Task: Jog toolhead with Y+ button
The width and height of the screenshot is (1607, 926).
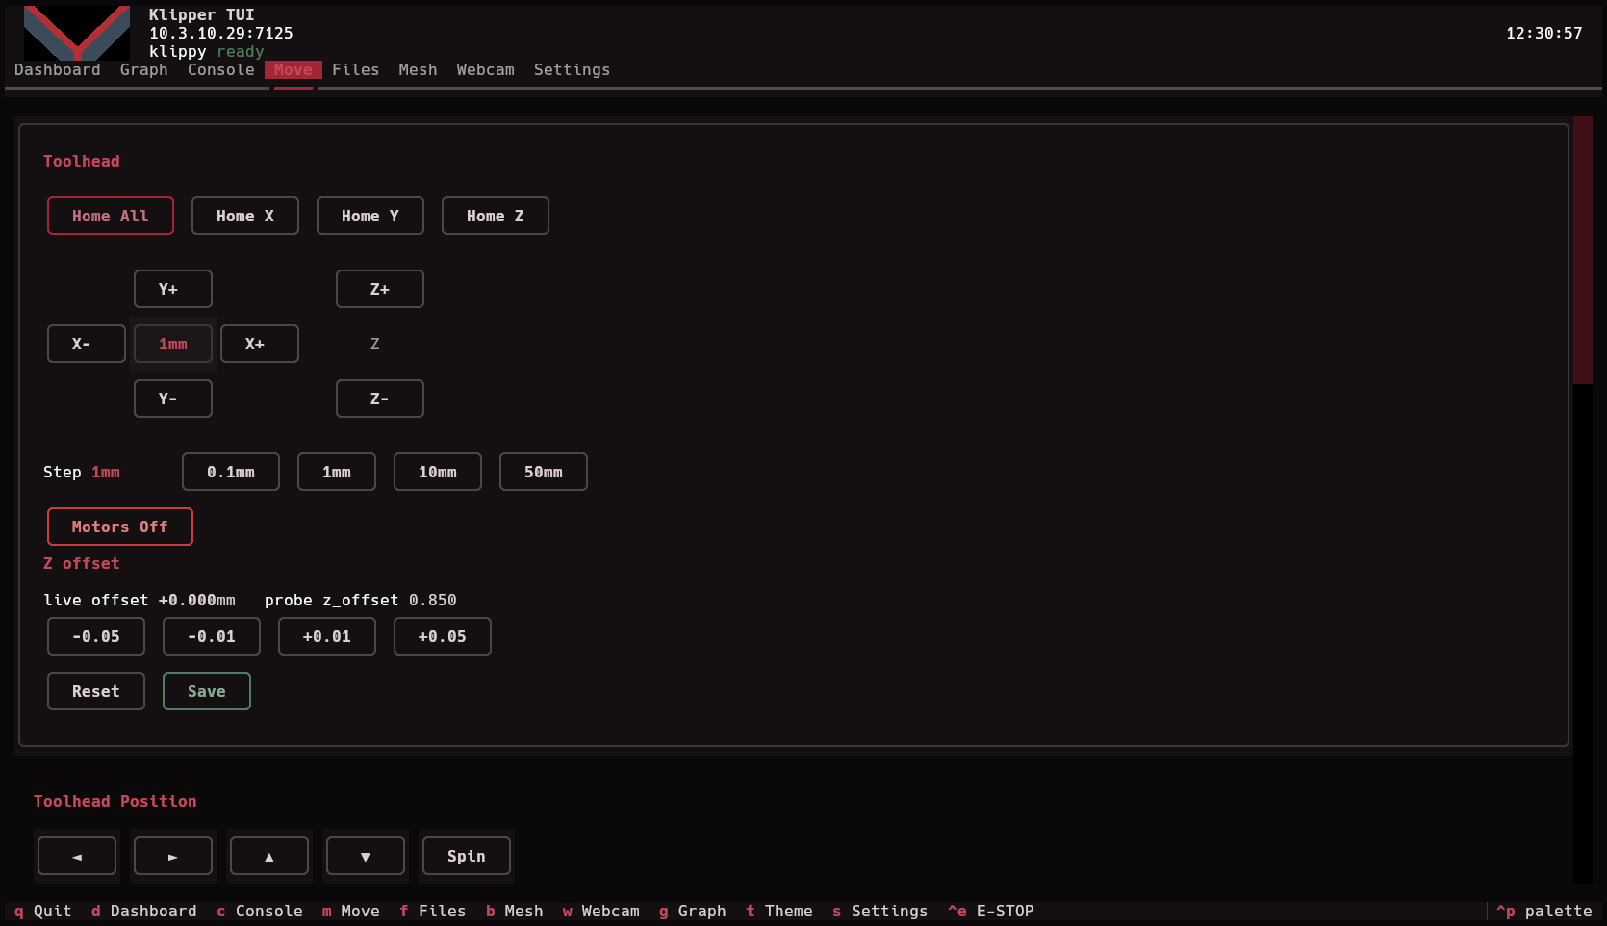Action: pyautogui.click(x=173, y=289)
